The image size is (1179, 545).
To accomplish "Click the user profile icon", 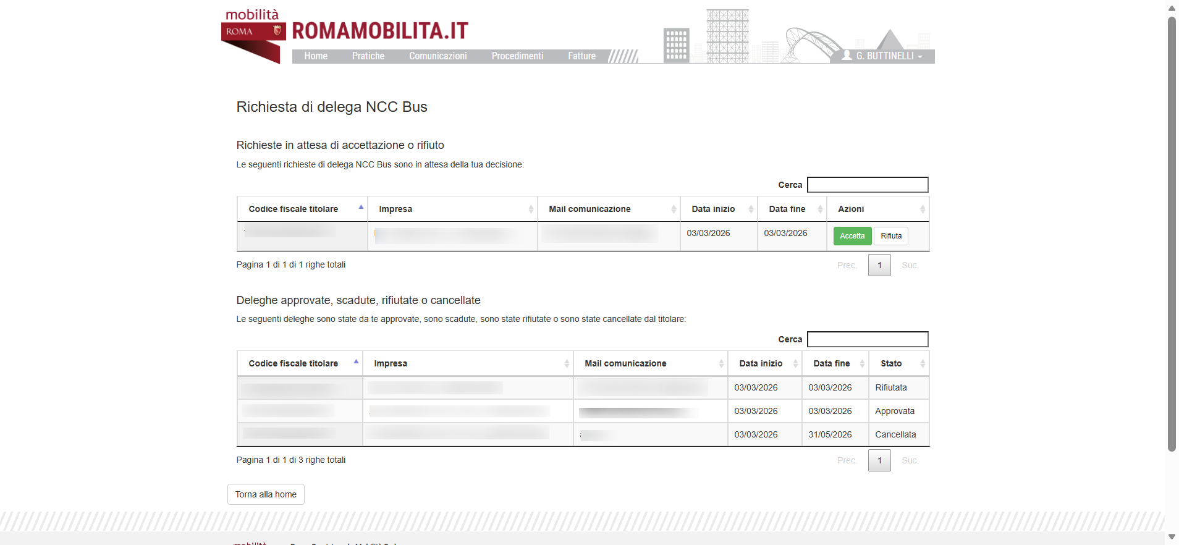I will pyautogui.click(x=847, y=56).
